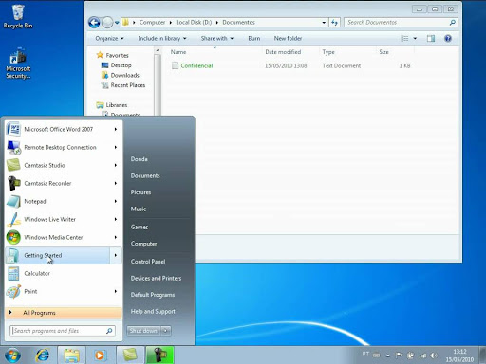Open Devices and Printers
This screenshot has width=486, height=364.
pyautogui.click(x=156, y=278)
